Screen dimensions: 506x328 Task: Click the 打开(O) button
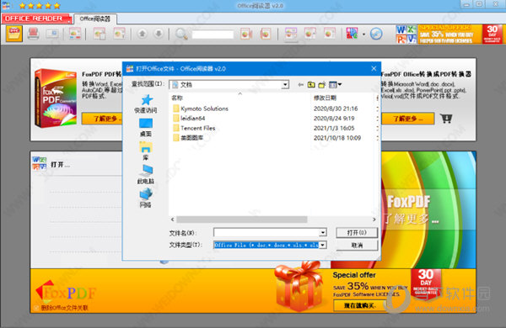point(357,232)
